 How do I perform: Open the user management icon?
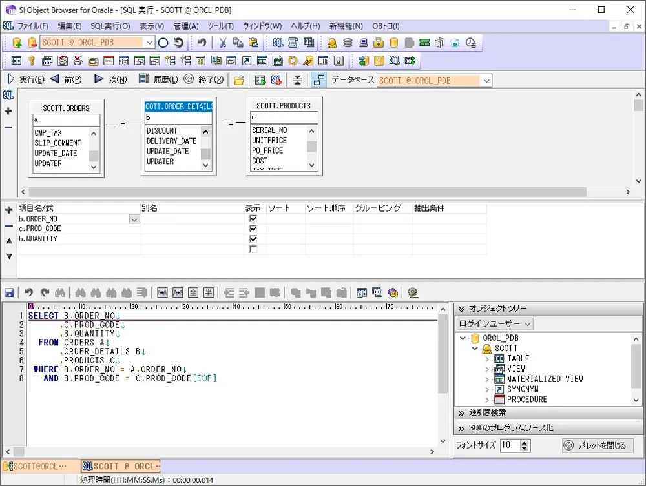click(332, 43)
